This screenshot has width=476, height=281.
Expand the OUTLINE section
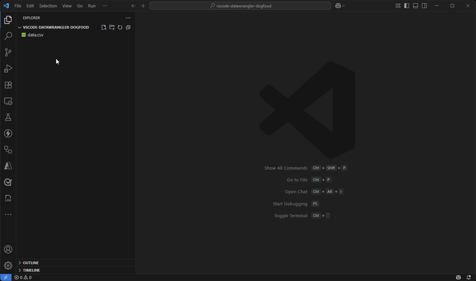pyautogui.click(x=30, y=263)
